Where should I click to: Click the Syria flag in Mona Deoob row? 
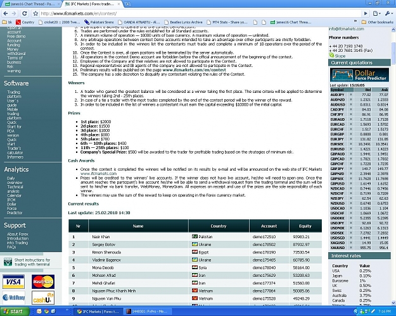tap(195, 267)
